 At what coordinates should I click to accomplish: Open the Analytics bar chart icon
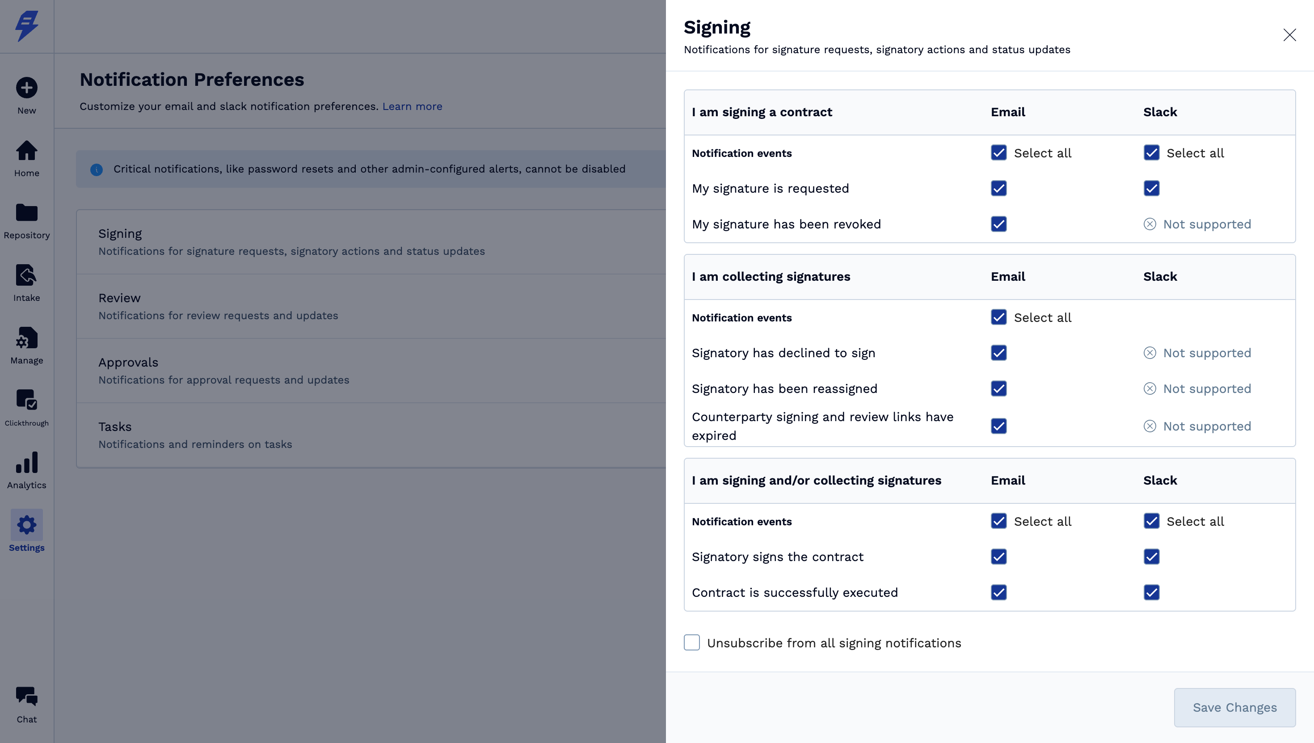pos(26,463)
